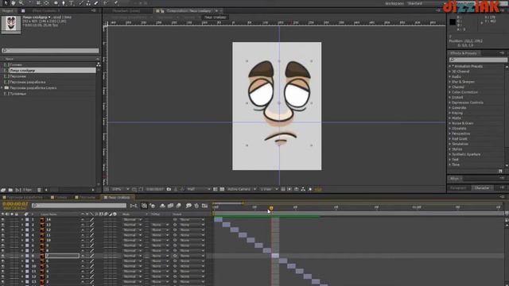Expand Персонаж разработка Layers folder
509x286 pixels.
coord(2,88)
